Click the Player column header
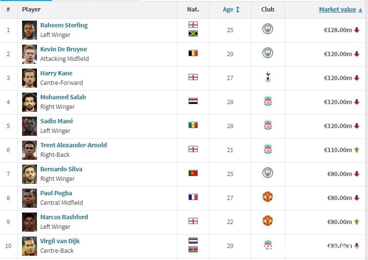Viewport: 368px width, 260px height. (31, 10)
